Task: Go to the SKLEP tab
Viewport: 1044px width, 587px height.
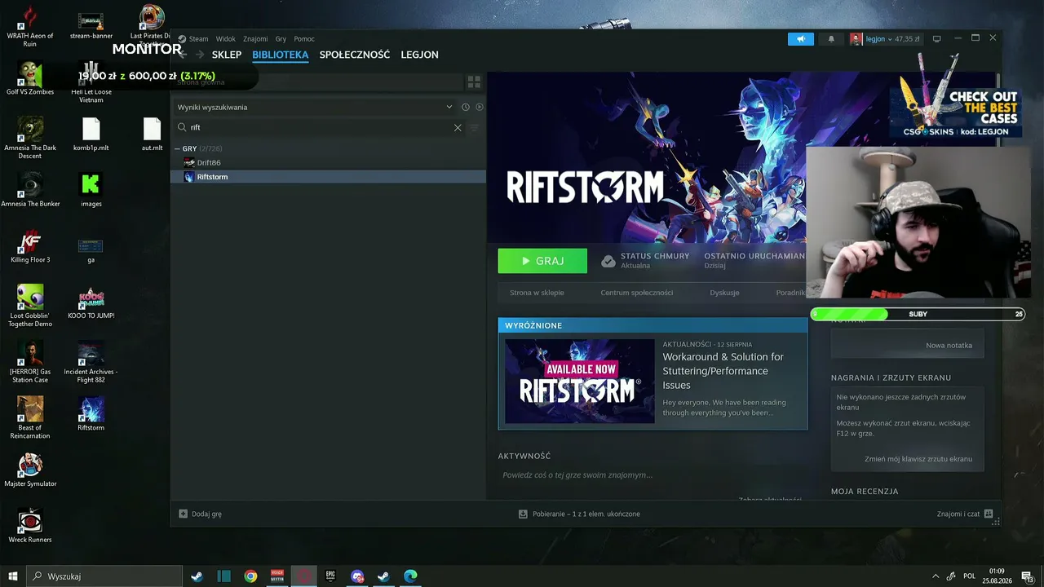Action: [x=227, y=55]
